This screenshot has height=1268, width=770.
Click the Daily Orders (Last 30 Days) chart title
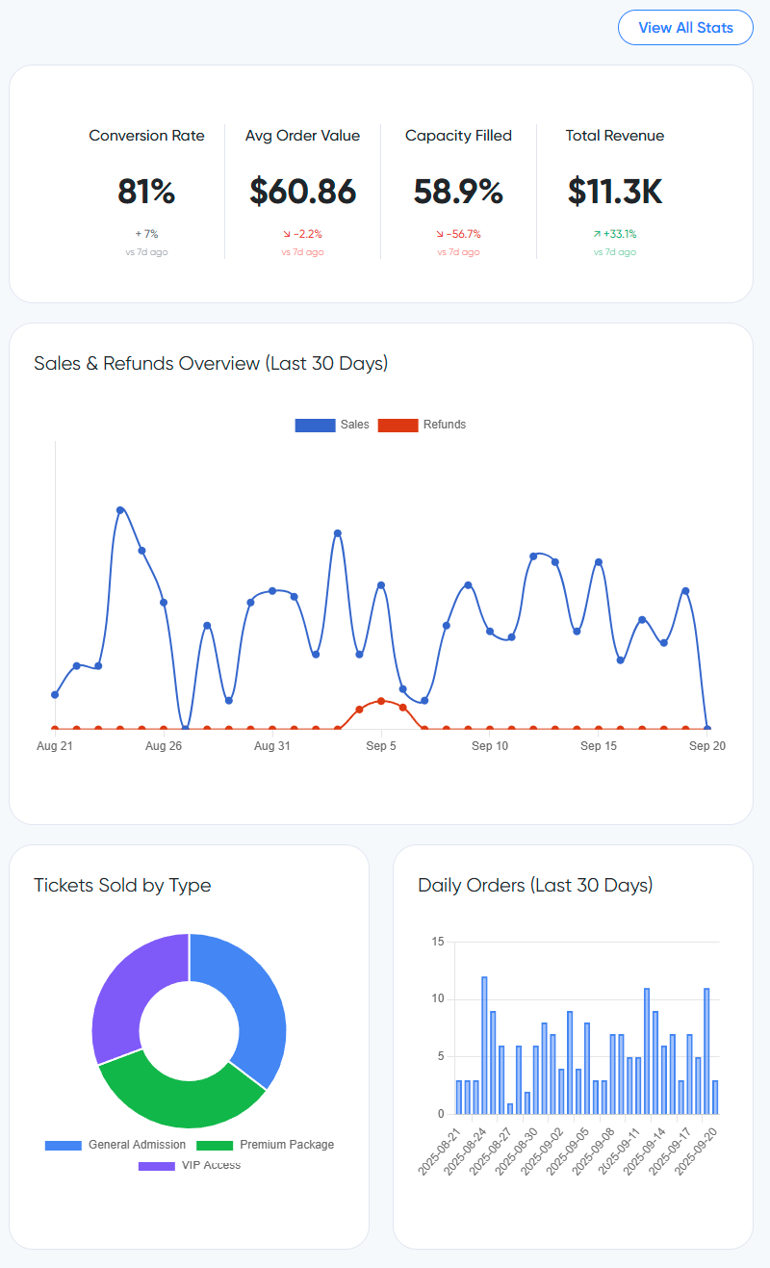[534, 885]
